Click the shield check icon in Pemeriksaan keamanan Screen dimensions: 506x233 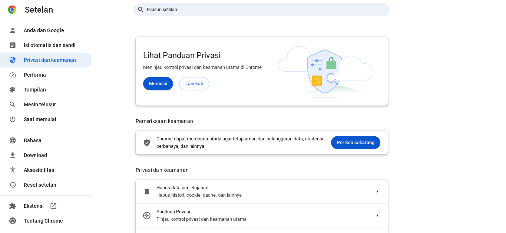pyautogui.click(x=147, y=143)
